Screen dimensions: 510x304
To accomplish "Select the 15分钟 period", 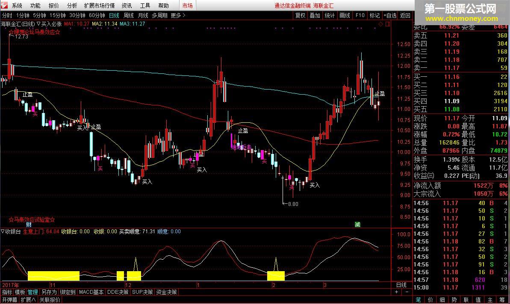I will [x=57, y=15].
